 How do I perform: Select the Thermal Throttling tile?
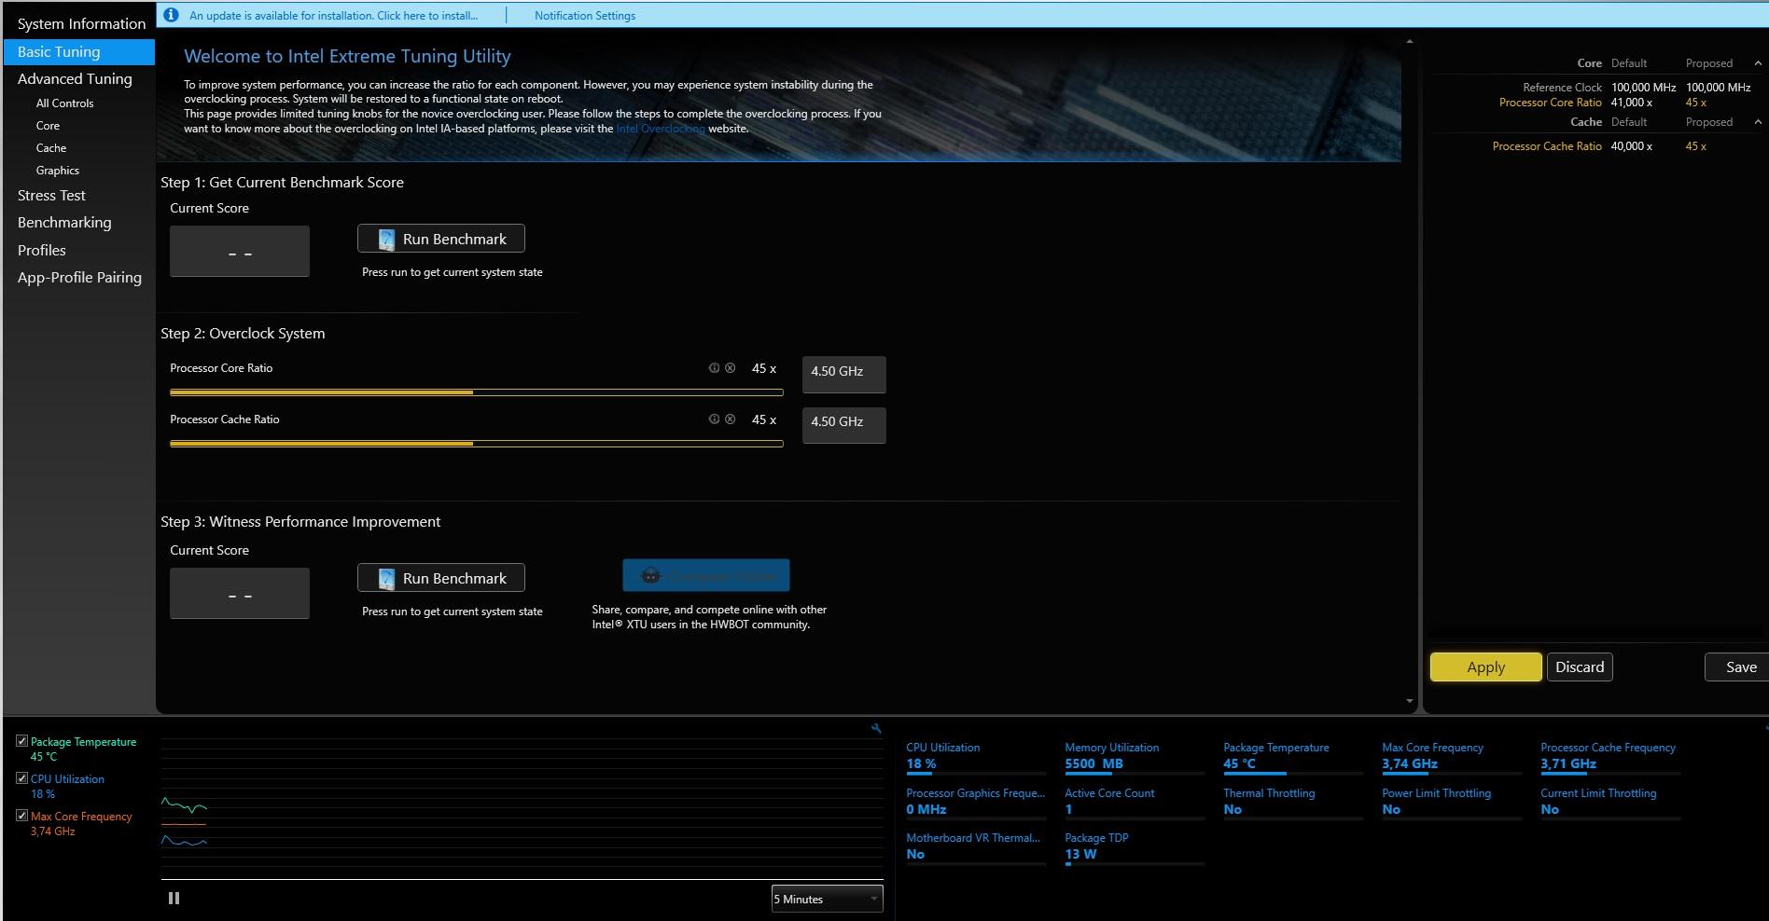1293,803
